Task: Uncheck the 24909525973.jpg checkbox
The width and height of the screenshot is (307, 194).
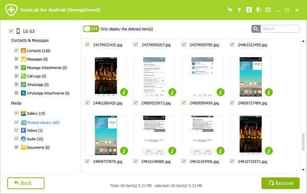Action: click(136, 103)
